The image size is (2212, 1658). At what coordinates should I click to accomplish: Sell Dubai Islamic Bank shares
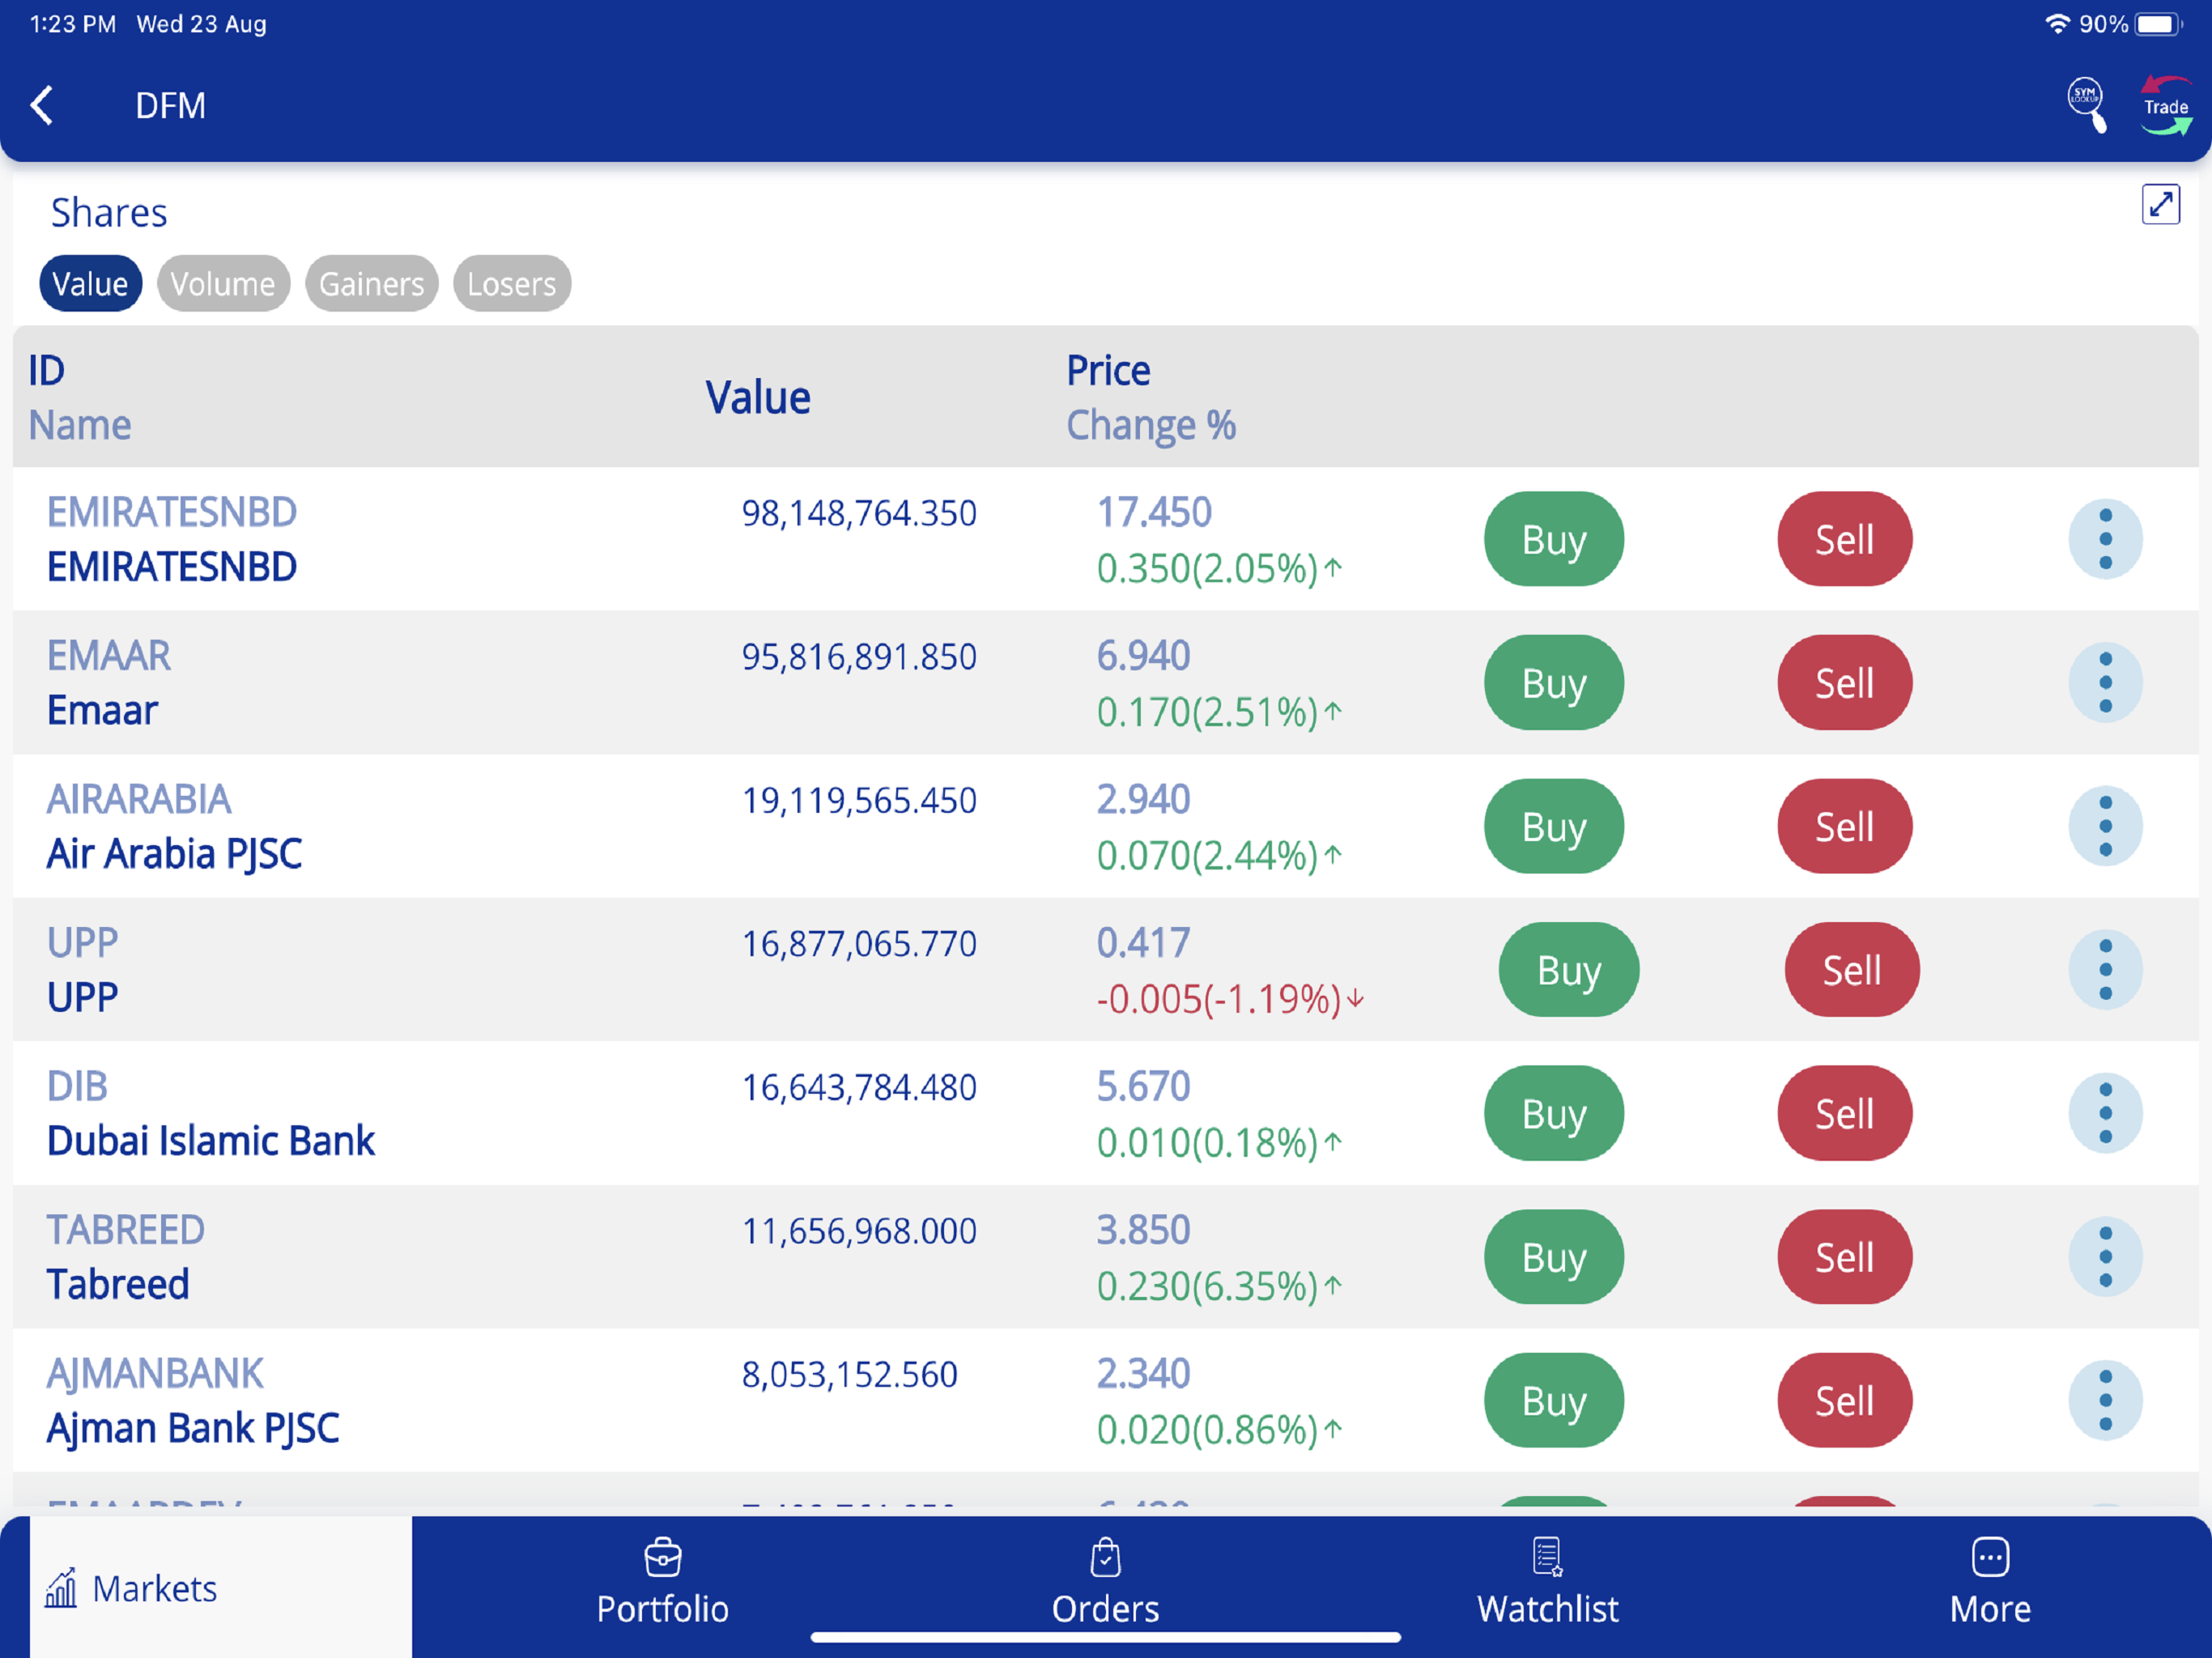pos(1844,1113)
